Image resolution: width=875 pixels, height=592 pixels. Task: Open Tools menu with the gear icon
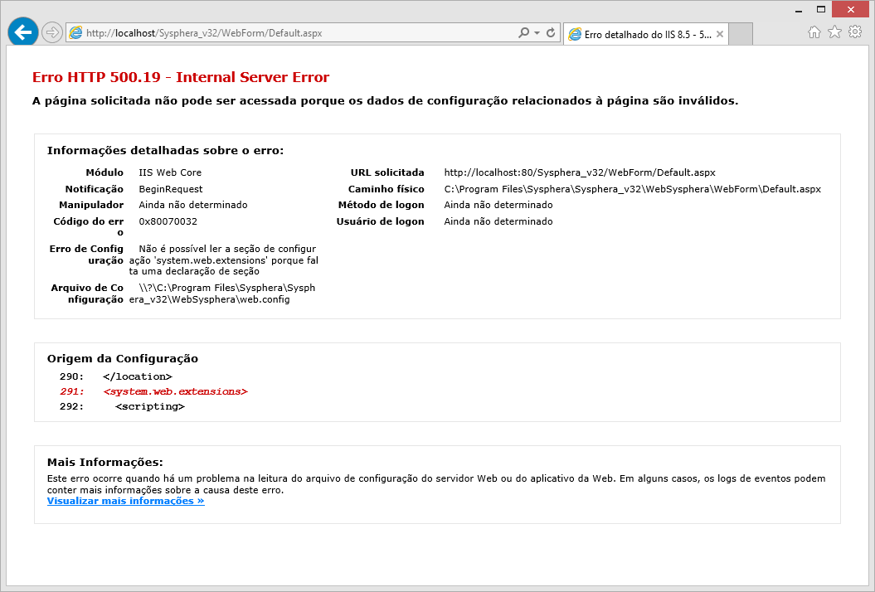click(855, 32)
